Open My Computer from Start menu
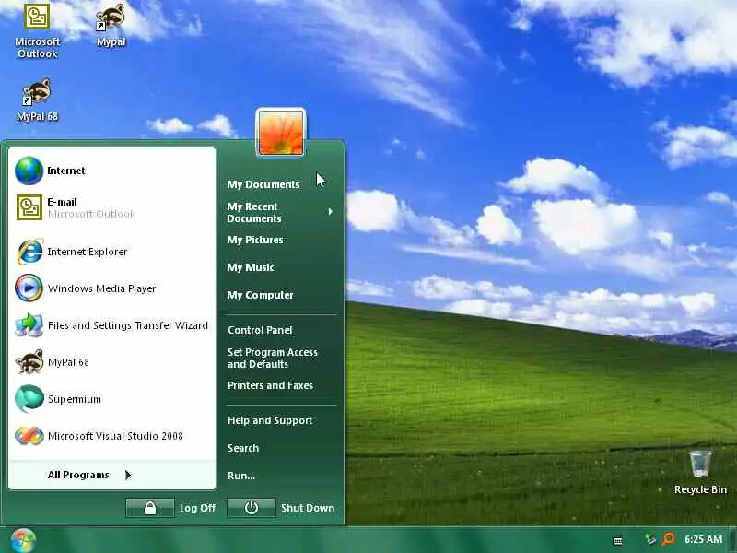The height and width of the screenshot is (553, 737). (280, 295)
